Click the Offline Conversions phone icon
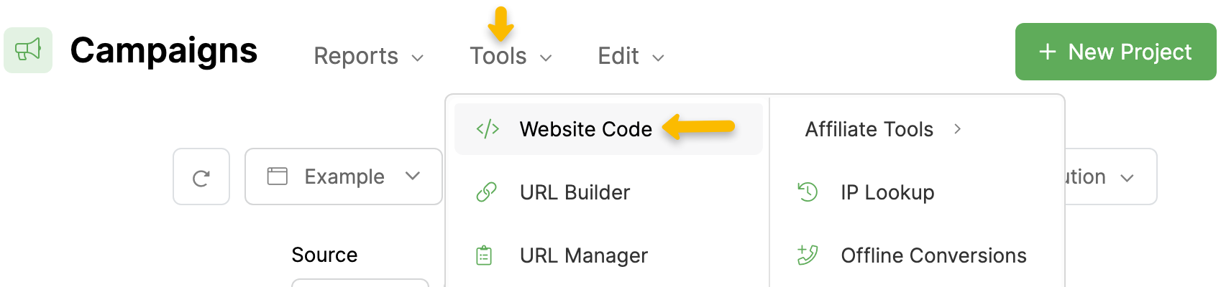 click(x=808, y=255)
